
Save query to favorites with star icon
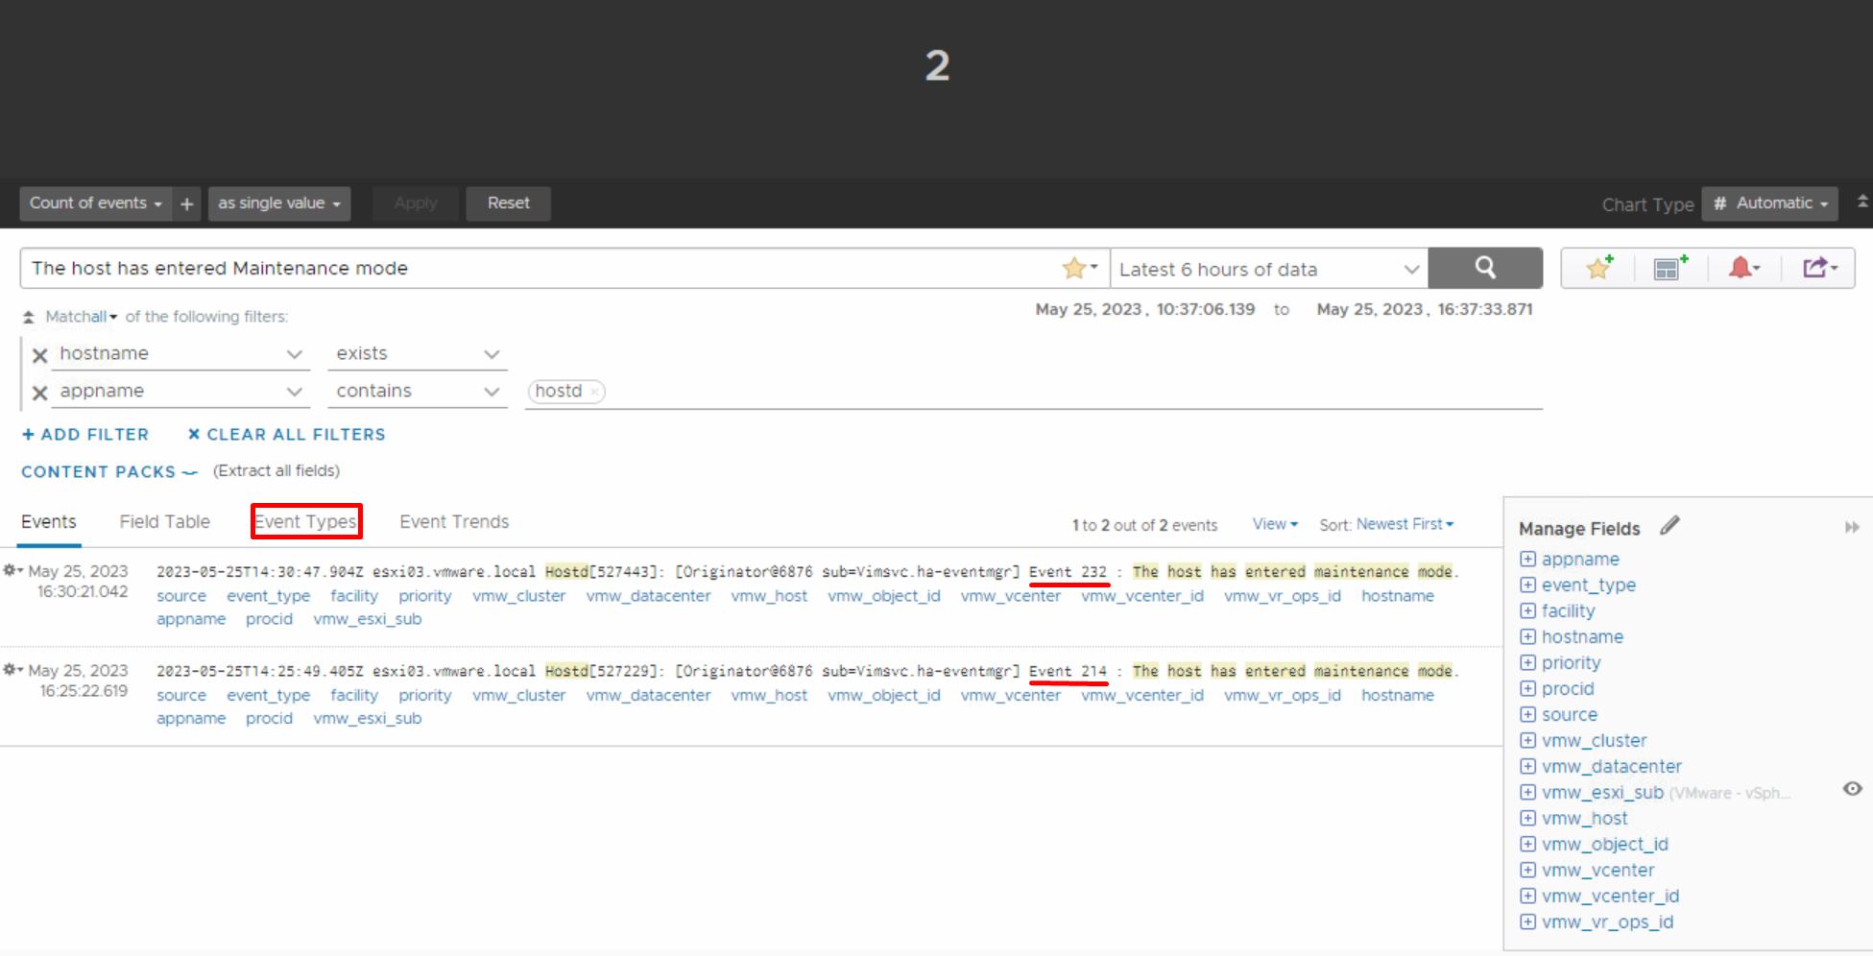(x=1597, y=268)
